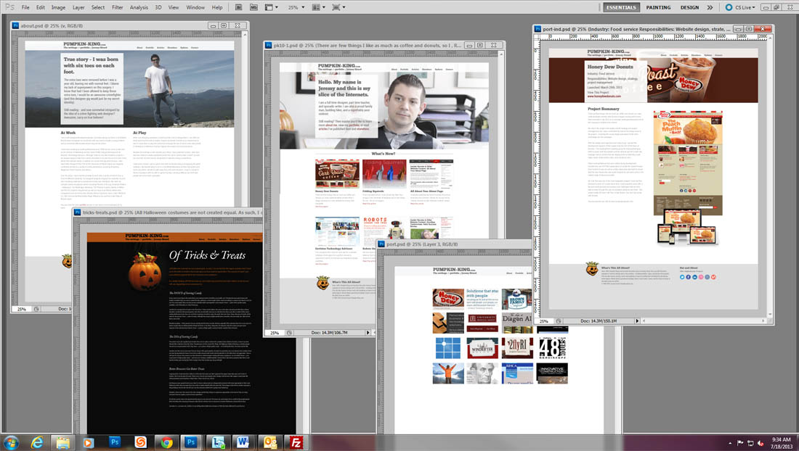Screen dimensions: 799x451
Task: Open FileZilla from the taskbar
Action: pyautogui.click(x=296, y=442)
